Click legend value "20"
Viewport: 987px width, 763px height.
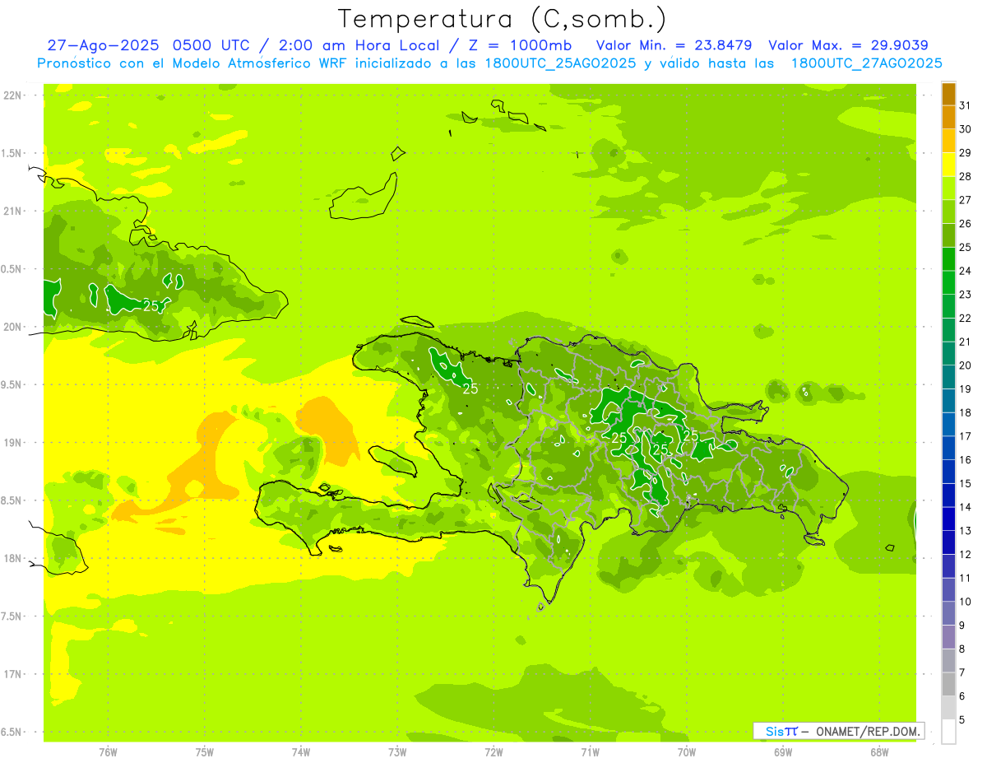tap(965, 365)
